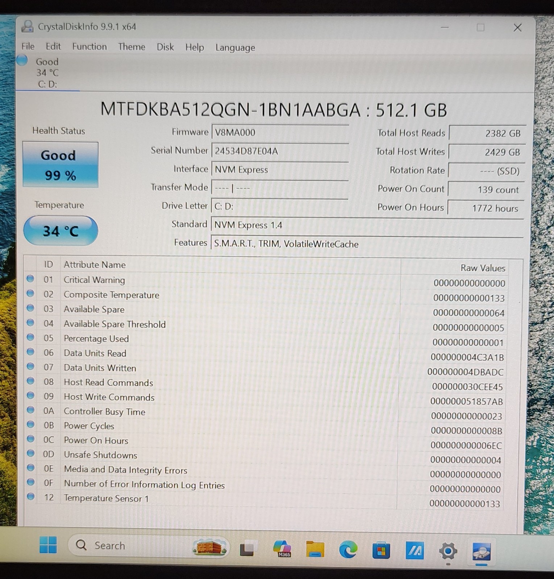Viewport: 554px width, 579px height.
Task: Open the Disk menu
Action: point(165,47)
